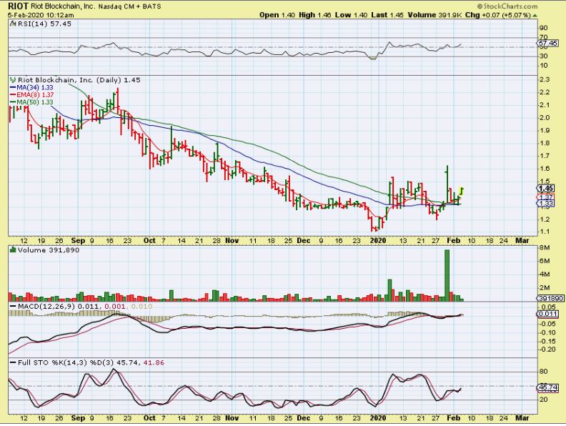The height and width of the screenshot is (426, 566).
Task: Click Mar on the bottom stochastic date axis
Action: 522,418
